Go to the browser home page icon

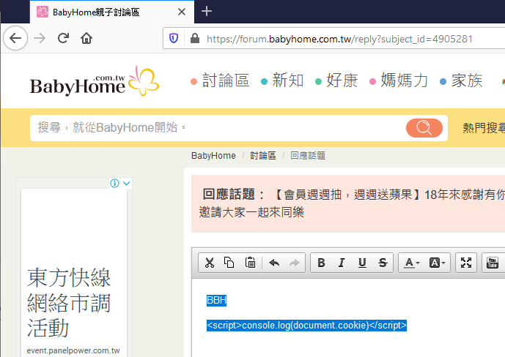[86, 38]
